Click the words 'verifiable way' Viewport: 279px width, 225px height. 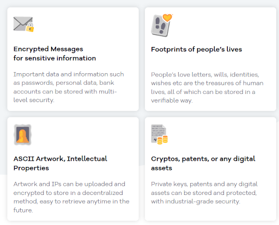pos(172,100)
